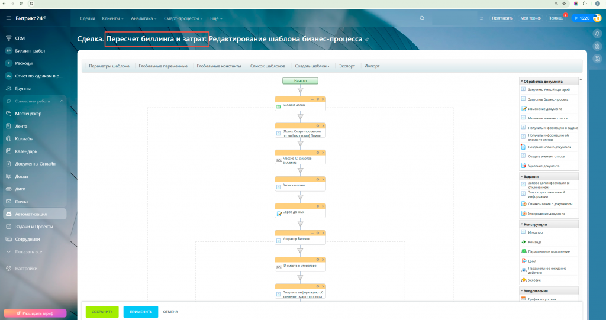Click the Почта envelope icon
Image resolution: width=606 pixels, height=320 pixels.
tap(8, 201)
